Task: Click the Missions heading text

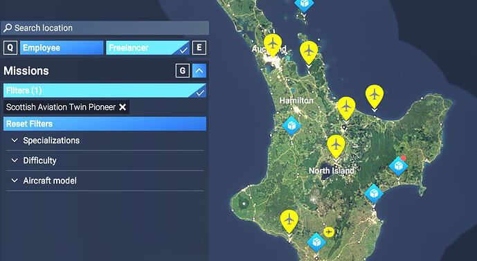Action: (x=26, y=71)
